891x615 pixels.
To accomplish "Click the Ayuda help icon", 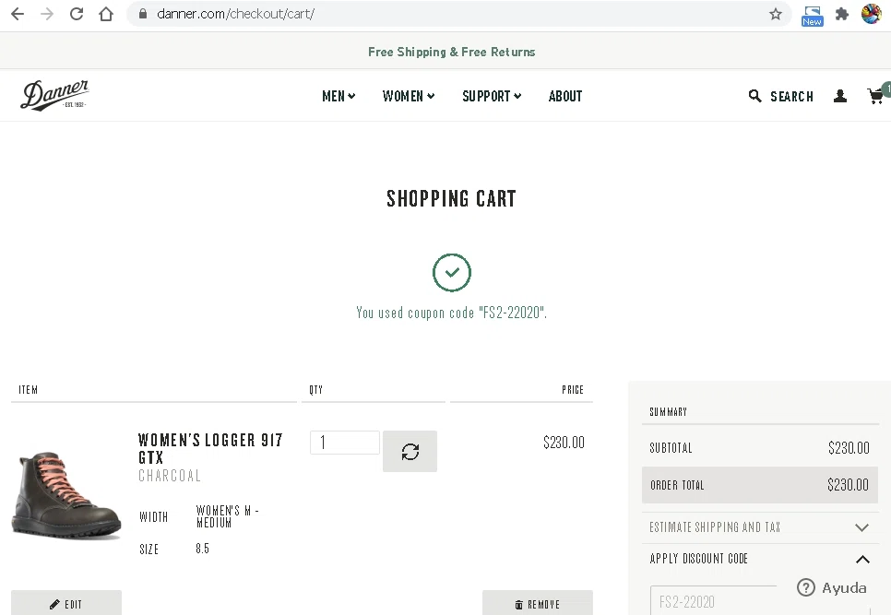I will (x=806, y=587).
